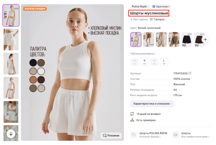Show next color variants with arrow
Screen dimensions: 216x145
[204, 39]
